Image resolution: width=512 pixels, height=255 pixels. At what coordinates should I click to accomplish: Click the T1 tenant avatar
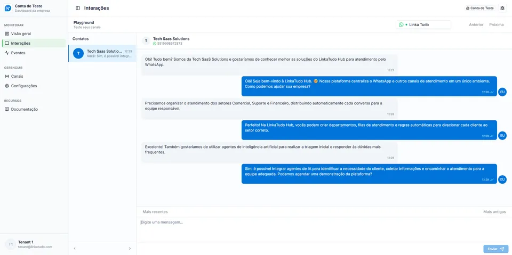(x=11, y=244)
